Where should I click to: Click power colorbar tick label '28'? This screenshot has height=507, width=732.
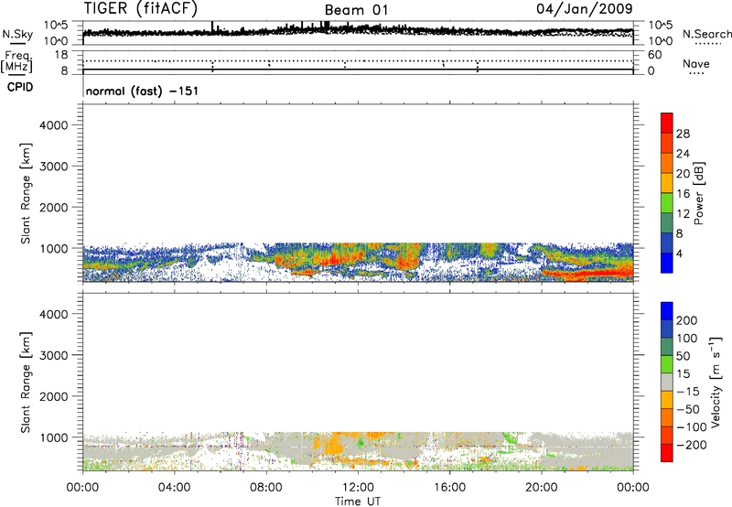683,134
